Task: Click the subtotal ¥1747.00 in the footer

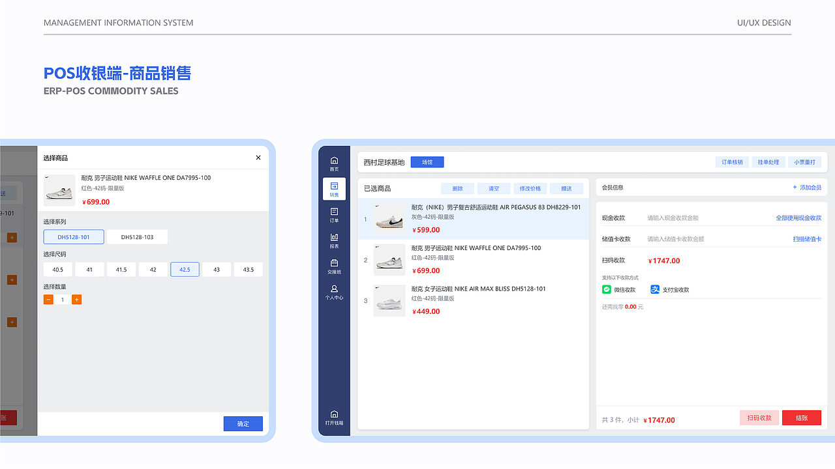Action: (660, 420)
